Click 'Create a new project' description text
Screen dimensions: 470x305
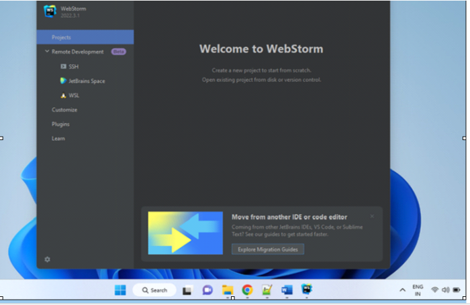click(261, 70)
